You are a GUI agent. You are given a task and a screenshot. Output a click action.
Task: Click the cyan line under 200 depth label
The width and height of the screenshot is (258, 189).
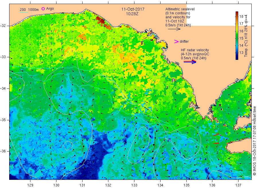[x=24, y=12]
